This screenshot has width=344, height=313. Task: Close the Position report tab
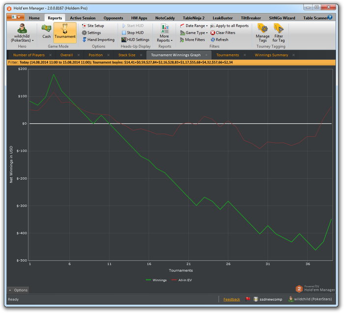pyautogui.click(x=109, y=55)
